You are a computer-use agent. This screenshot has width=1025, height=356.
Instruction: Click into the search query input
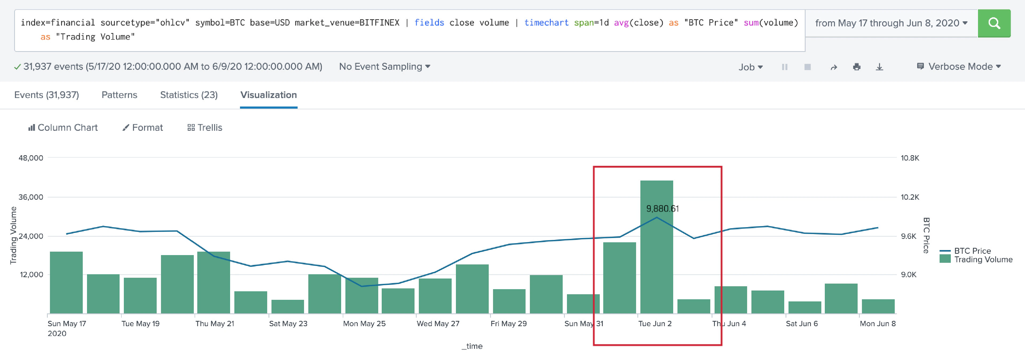click(409, 30)
